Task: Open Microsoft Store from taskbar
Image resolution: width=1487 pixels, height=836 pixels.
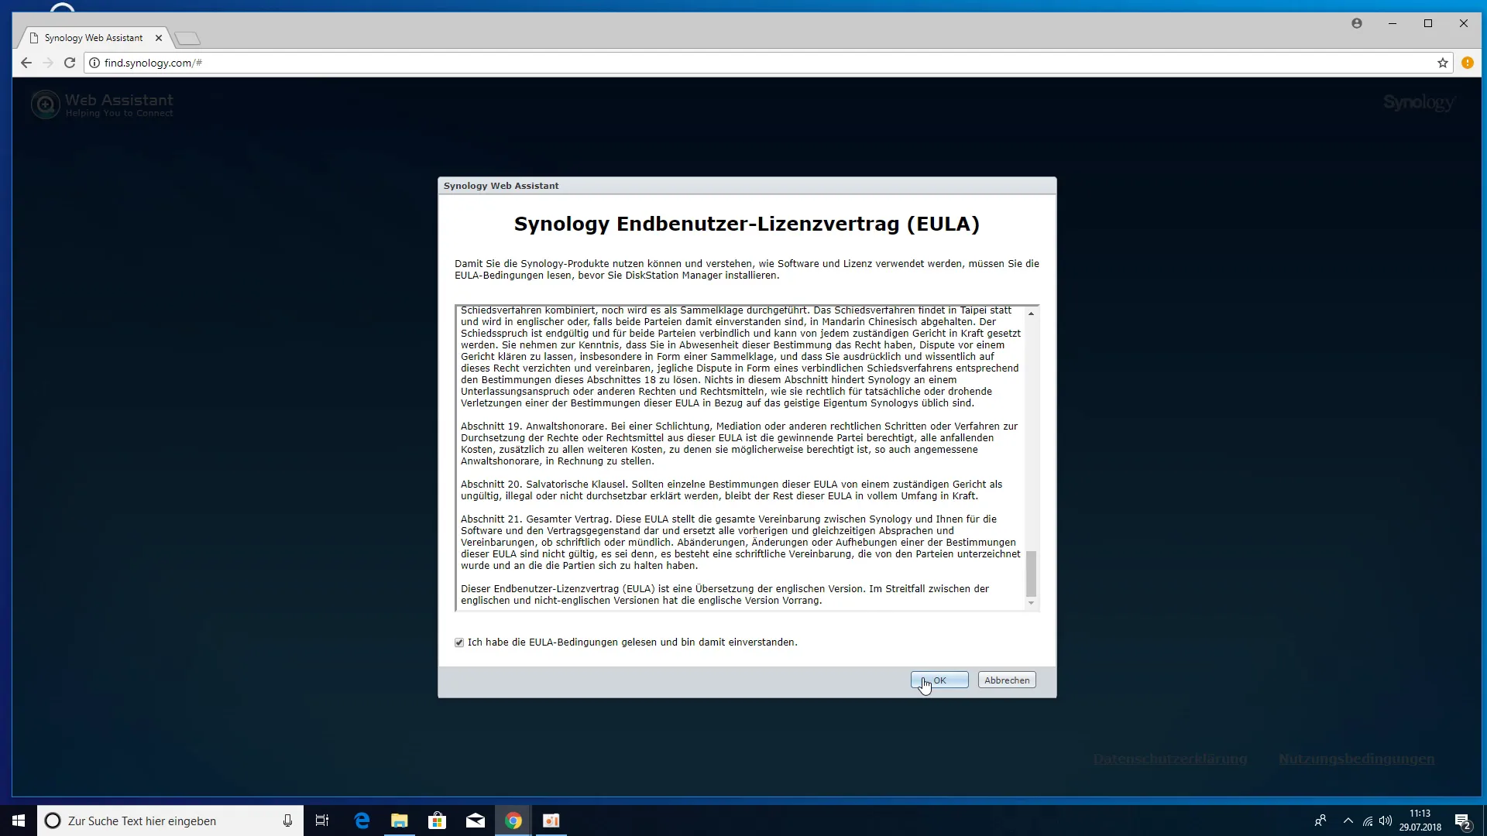Action: click(438, 821)
